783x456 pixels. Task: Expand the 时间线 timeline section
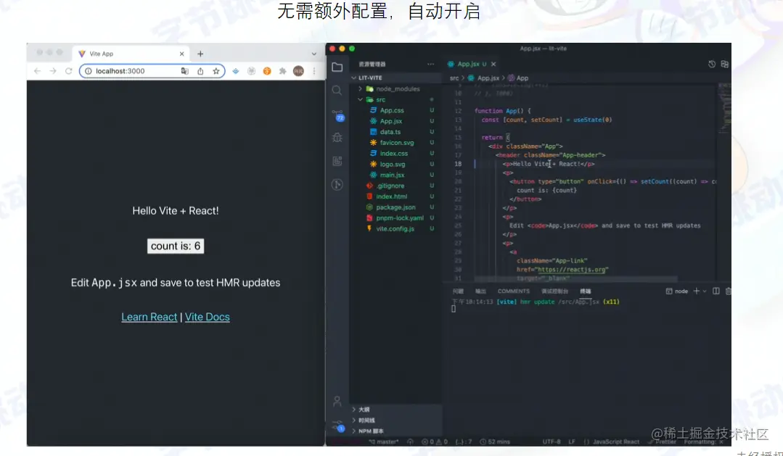click(395, 420)
